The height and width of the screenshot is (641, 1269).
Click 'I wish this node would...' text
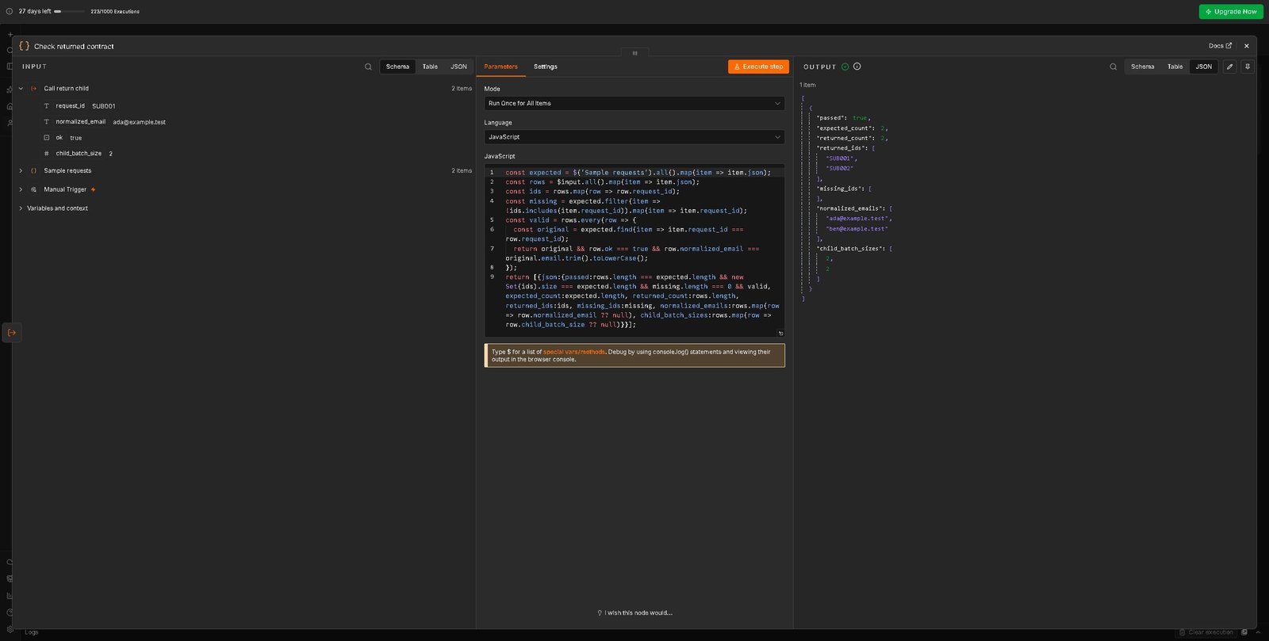click(638, 612)
